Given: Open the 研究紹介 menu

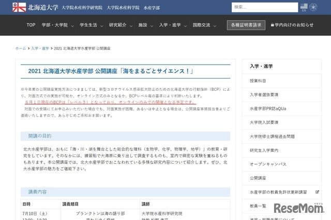Looking at the screenshot, I should click(117, 25).
